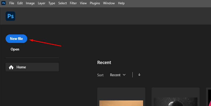The image size is (211, 106).
Task: Open the Type menu
Action: point(52,3)
